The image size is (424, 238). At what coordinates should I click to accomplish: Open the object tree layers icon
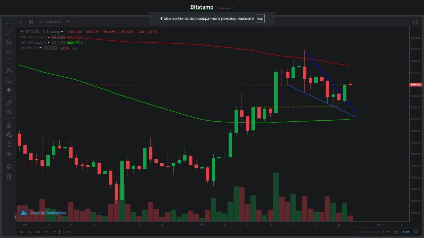[x=9, y=167]
